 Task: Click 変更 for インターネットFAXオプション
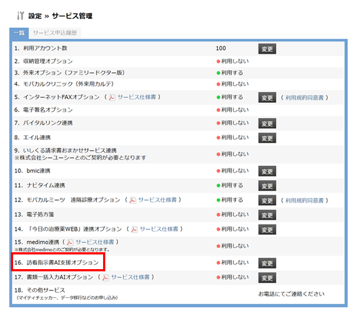267,98
